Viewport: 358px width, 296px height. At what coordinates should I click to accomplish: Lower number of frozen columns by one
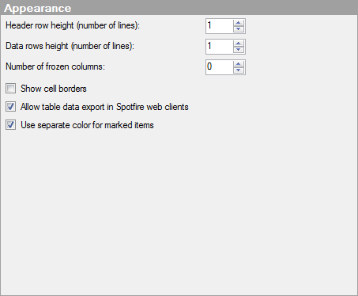pyautogui.click(x=239, y=70)
